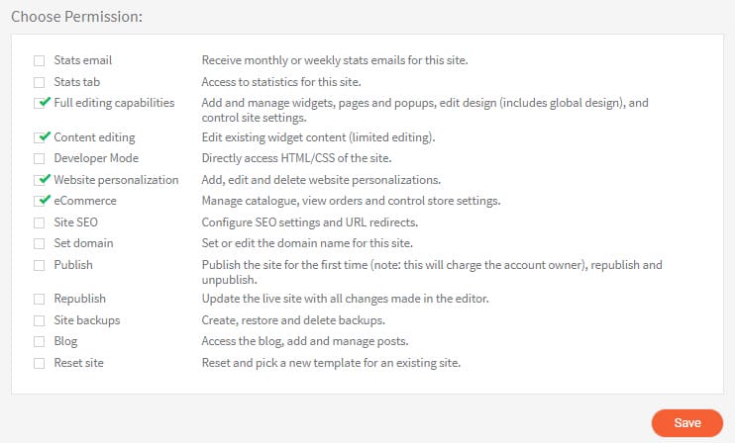This screenshot has width=735, height=443.
Task: Check the Republish permission box
Action: pos(40,299)
